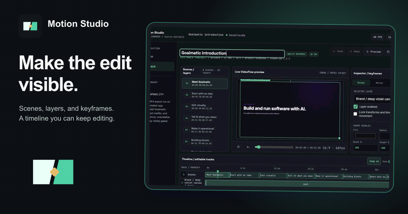The width and height of the screenshot is (408, 214).
Task: Click the Fill color swatch in Shape Overlay
Action: click(365, 136)
